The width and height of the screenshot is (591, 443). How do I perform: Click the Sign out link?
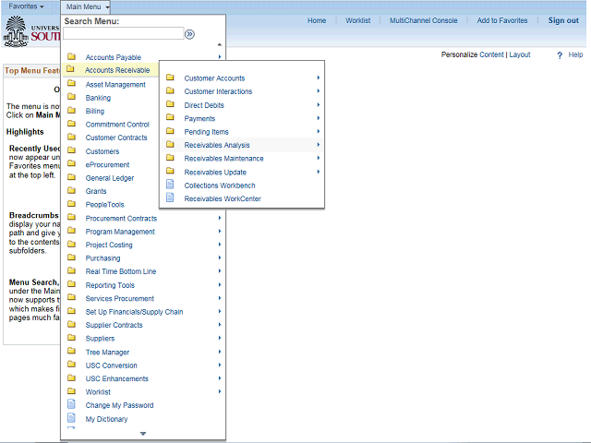[x=563, y=20]
